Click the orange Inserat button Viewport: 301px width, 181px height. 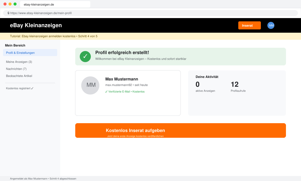(250, 25)
